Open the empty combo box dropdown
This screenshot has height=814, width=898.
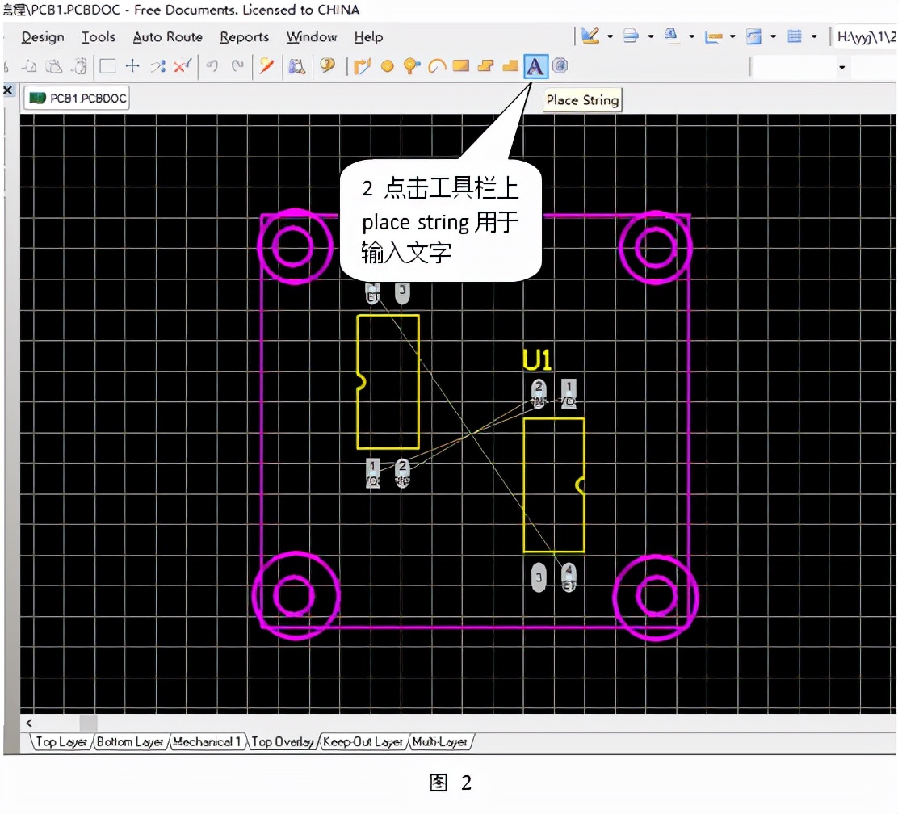(x=842, y=66)
